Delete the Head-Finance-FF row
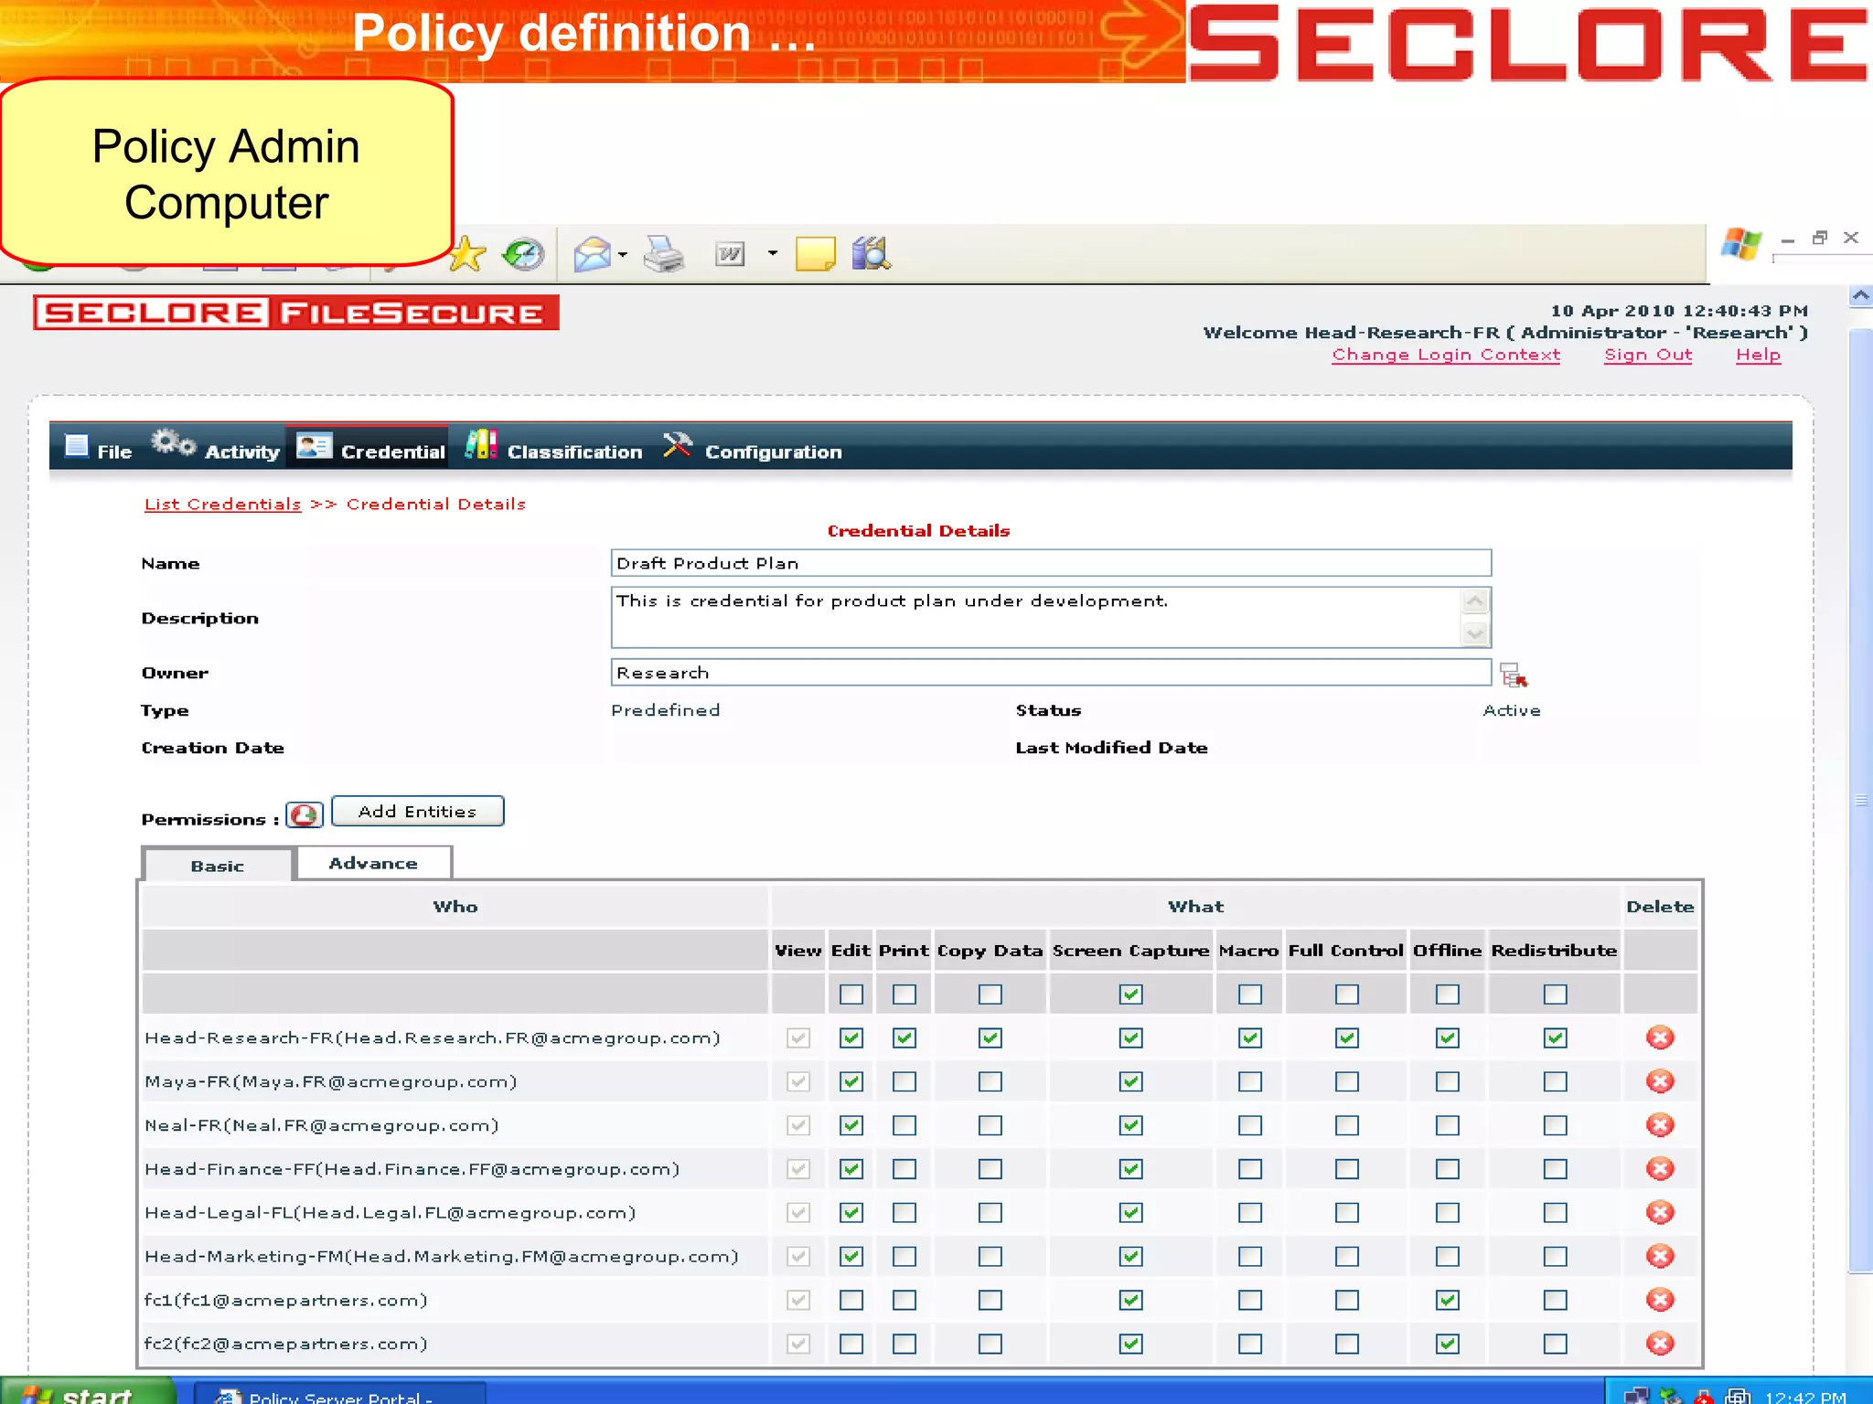1873x1404 pixels. point(1660,1169)
